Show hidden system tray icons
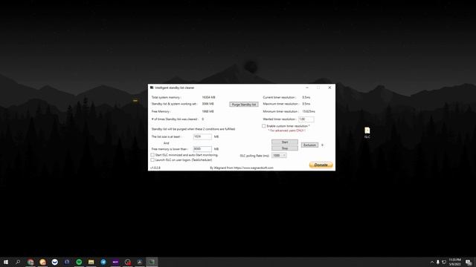The width and height of the screenshot is (476, 267). (x=431, y=262)
